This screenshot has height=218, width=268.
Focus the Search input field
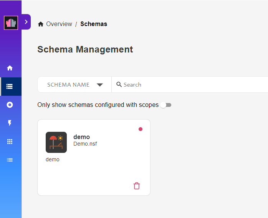coord(190,85)
